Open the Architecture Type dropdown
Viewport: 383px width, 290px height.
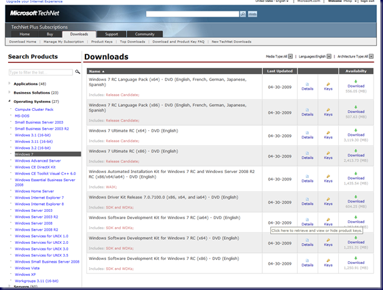[371, 57]
